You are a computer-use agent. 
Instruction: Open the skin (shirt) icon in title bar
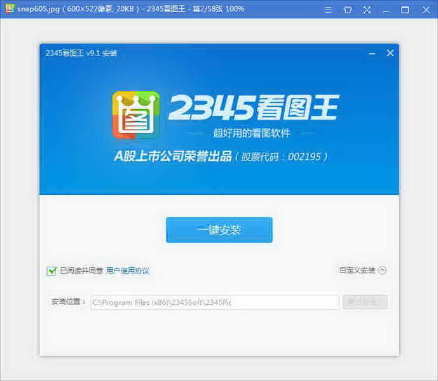(348, 10)
